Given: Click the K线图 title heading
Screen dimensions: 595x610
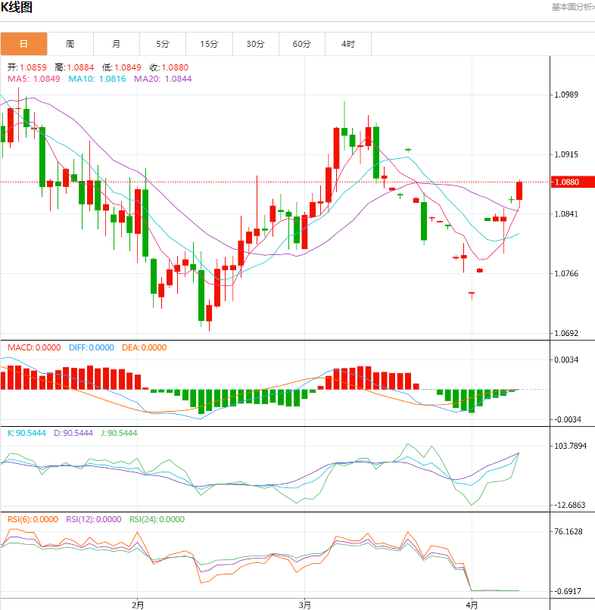Looking at the screenshot, I should tap(17, 8).
